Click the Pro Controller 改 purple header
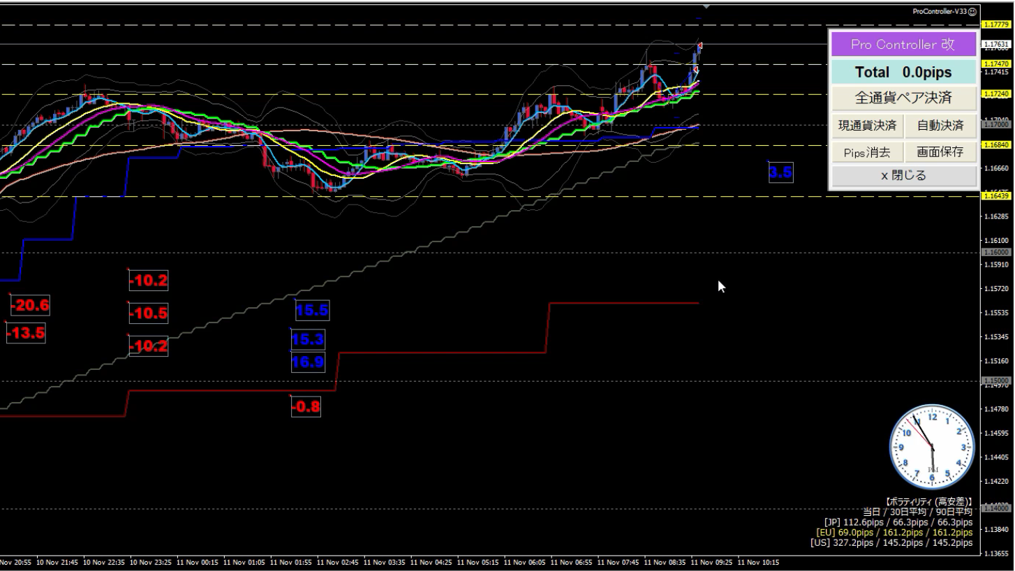This screenshot has height=571, width=1015. click(903, 45)
